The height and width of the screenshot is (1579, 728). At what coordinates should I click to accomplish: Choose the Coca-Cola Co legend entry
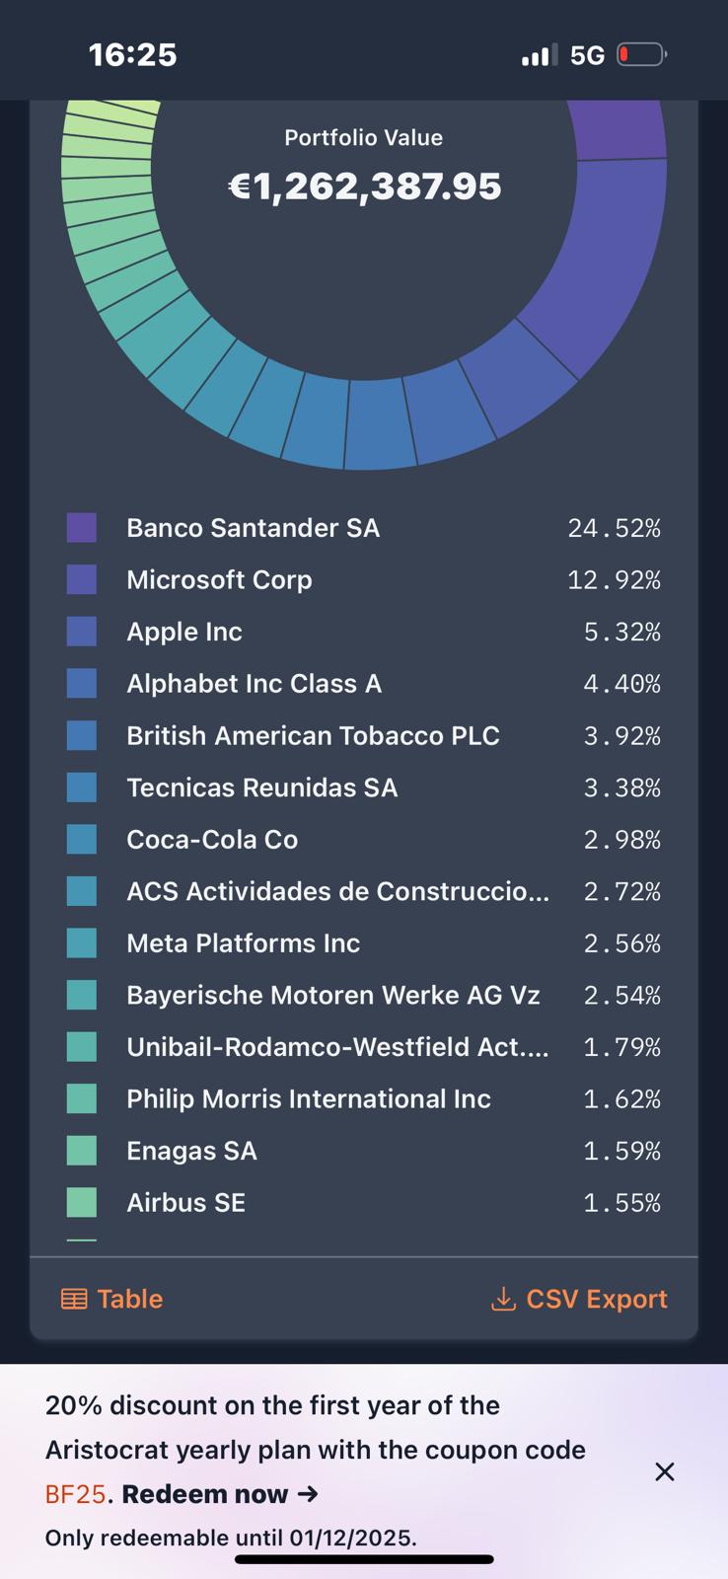pos(212,840)
